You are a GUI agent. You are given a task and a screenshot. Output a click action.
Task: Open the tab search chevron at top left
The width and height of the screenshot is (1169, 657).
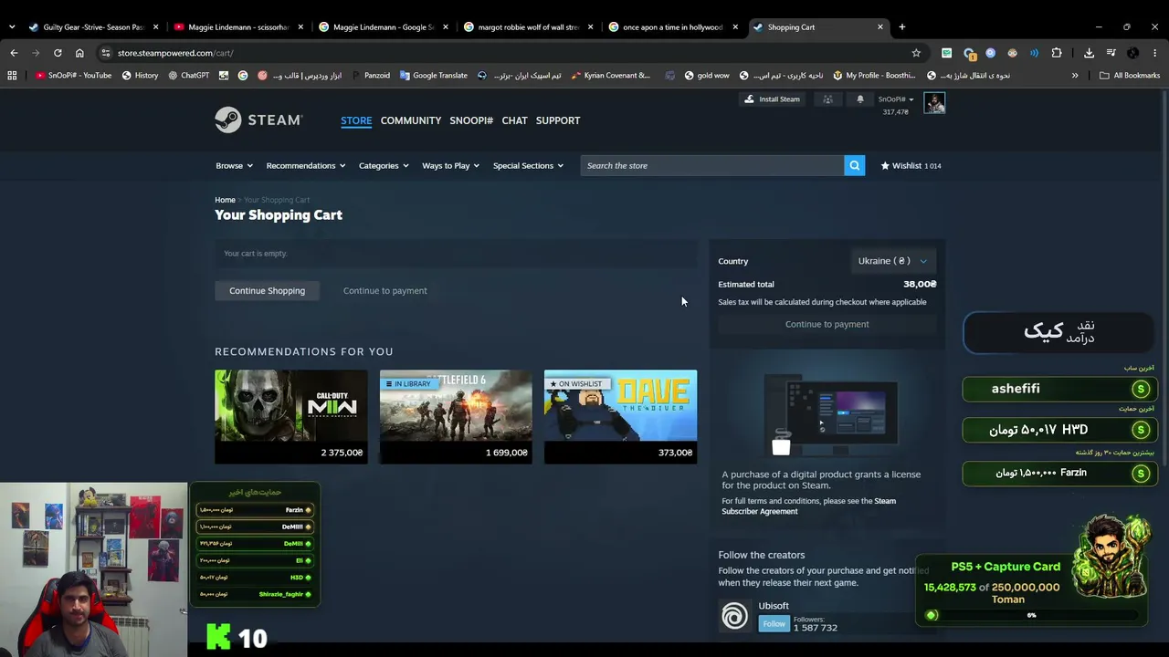click(x=11, y=27)
